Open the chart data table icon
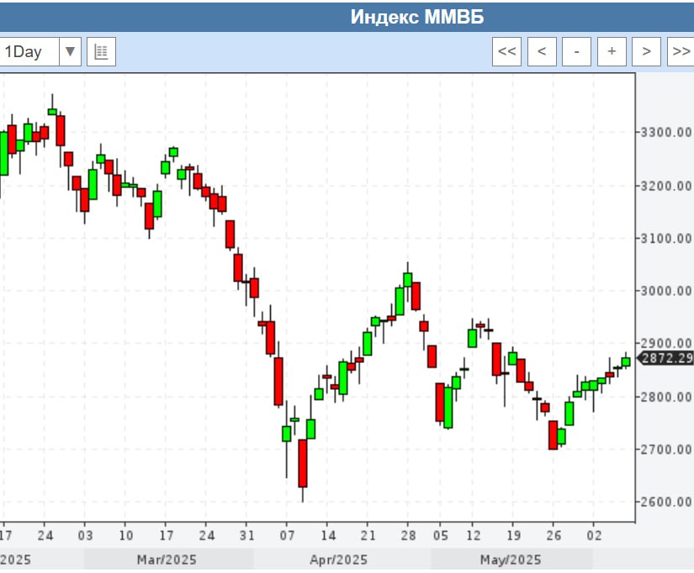The height and width of the screenshot is (573, 694). pyautogui.click(x=101, y=52)
